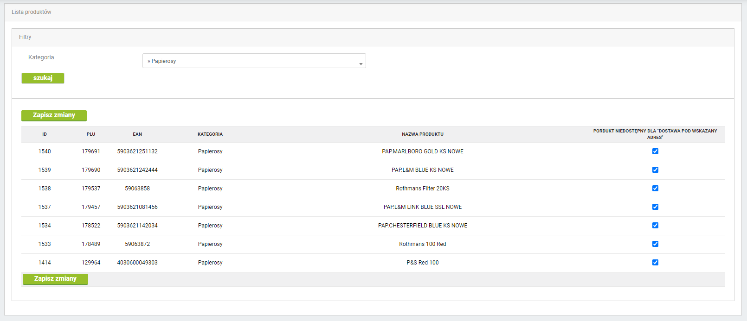Toggle checkbox for PAP.L&M BLUE KS NOWE

tap(655, 170)
